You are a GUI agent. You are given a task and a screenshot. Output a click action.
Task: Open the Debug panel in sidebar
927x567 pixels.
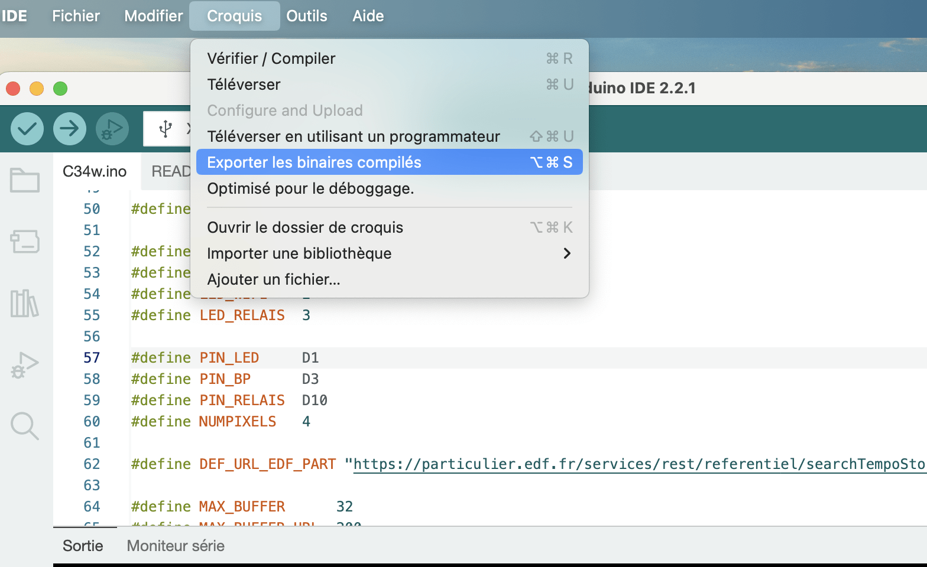25,365
